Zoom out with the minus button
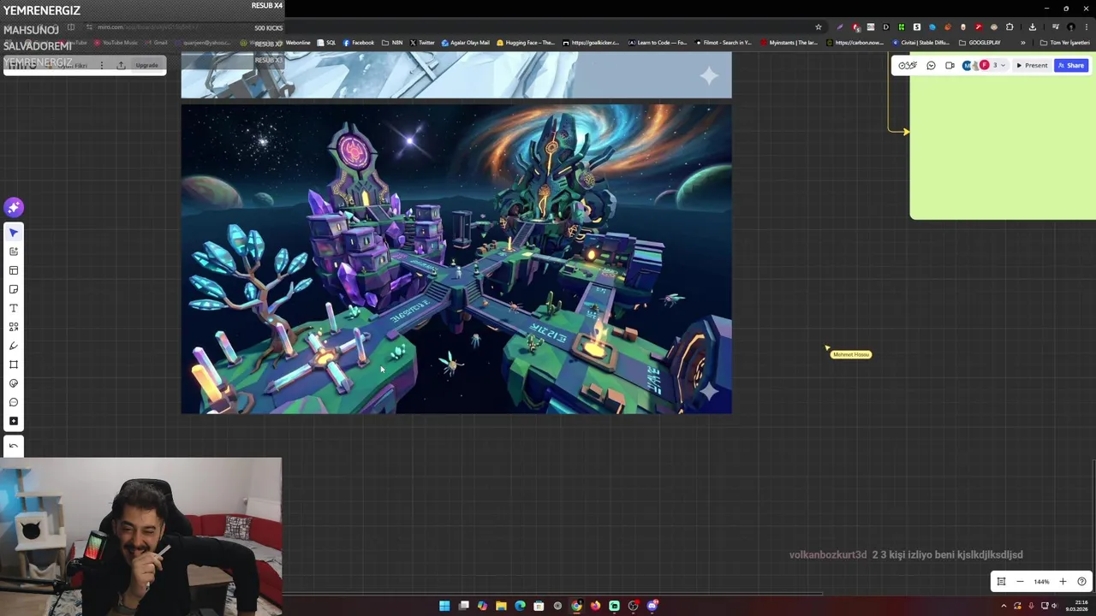 pos(1020,582)
